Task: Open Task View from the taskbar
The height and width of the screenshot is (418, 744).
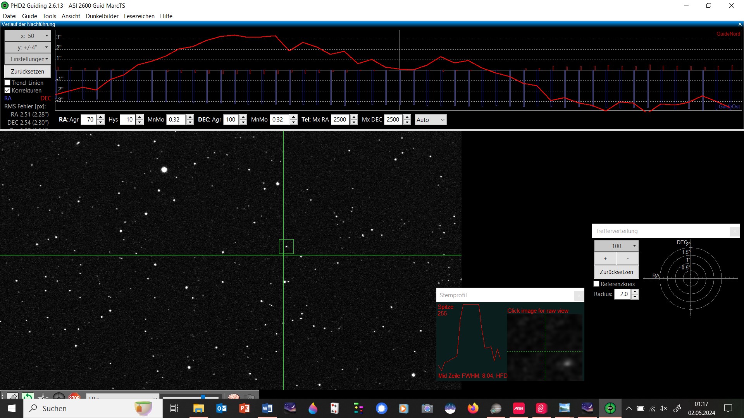Action: (174, 408)
